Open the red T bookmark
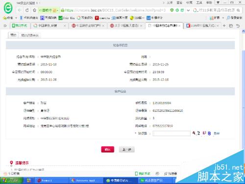 coord(97,18)
